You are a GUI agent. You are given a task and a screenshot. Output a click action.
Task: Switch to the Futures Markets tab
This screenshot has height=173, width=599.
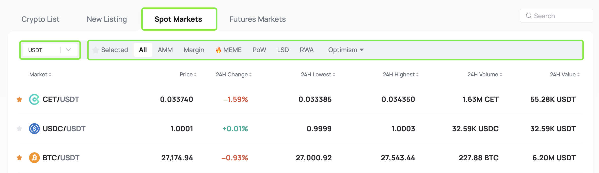pyautogui.click(x=257, y=19)
